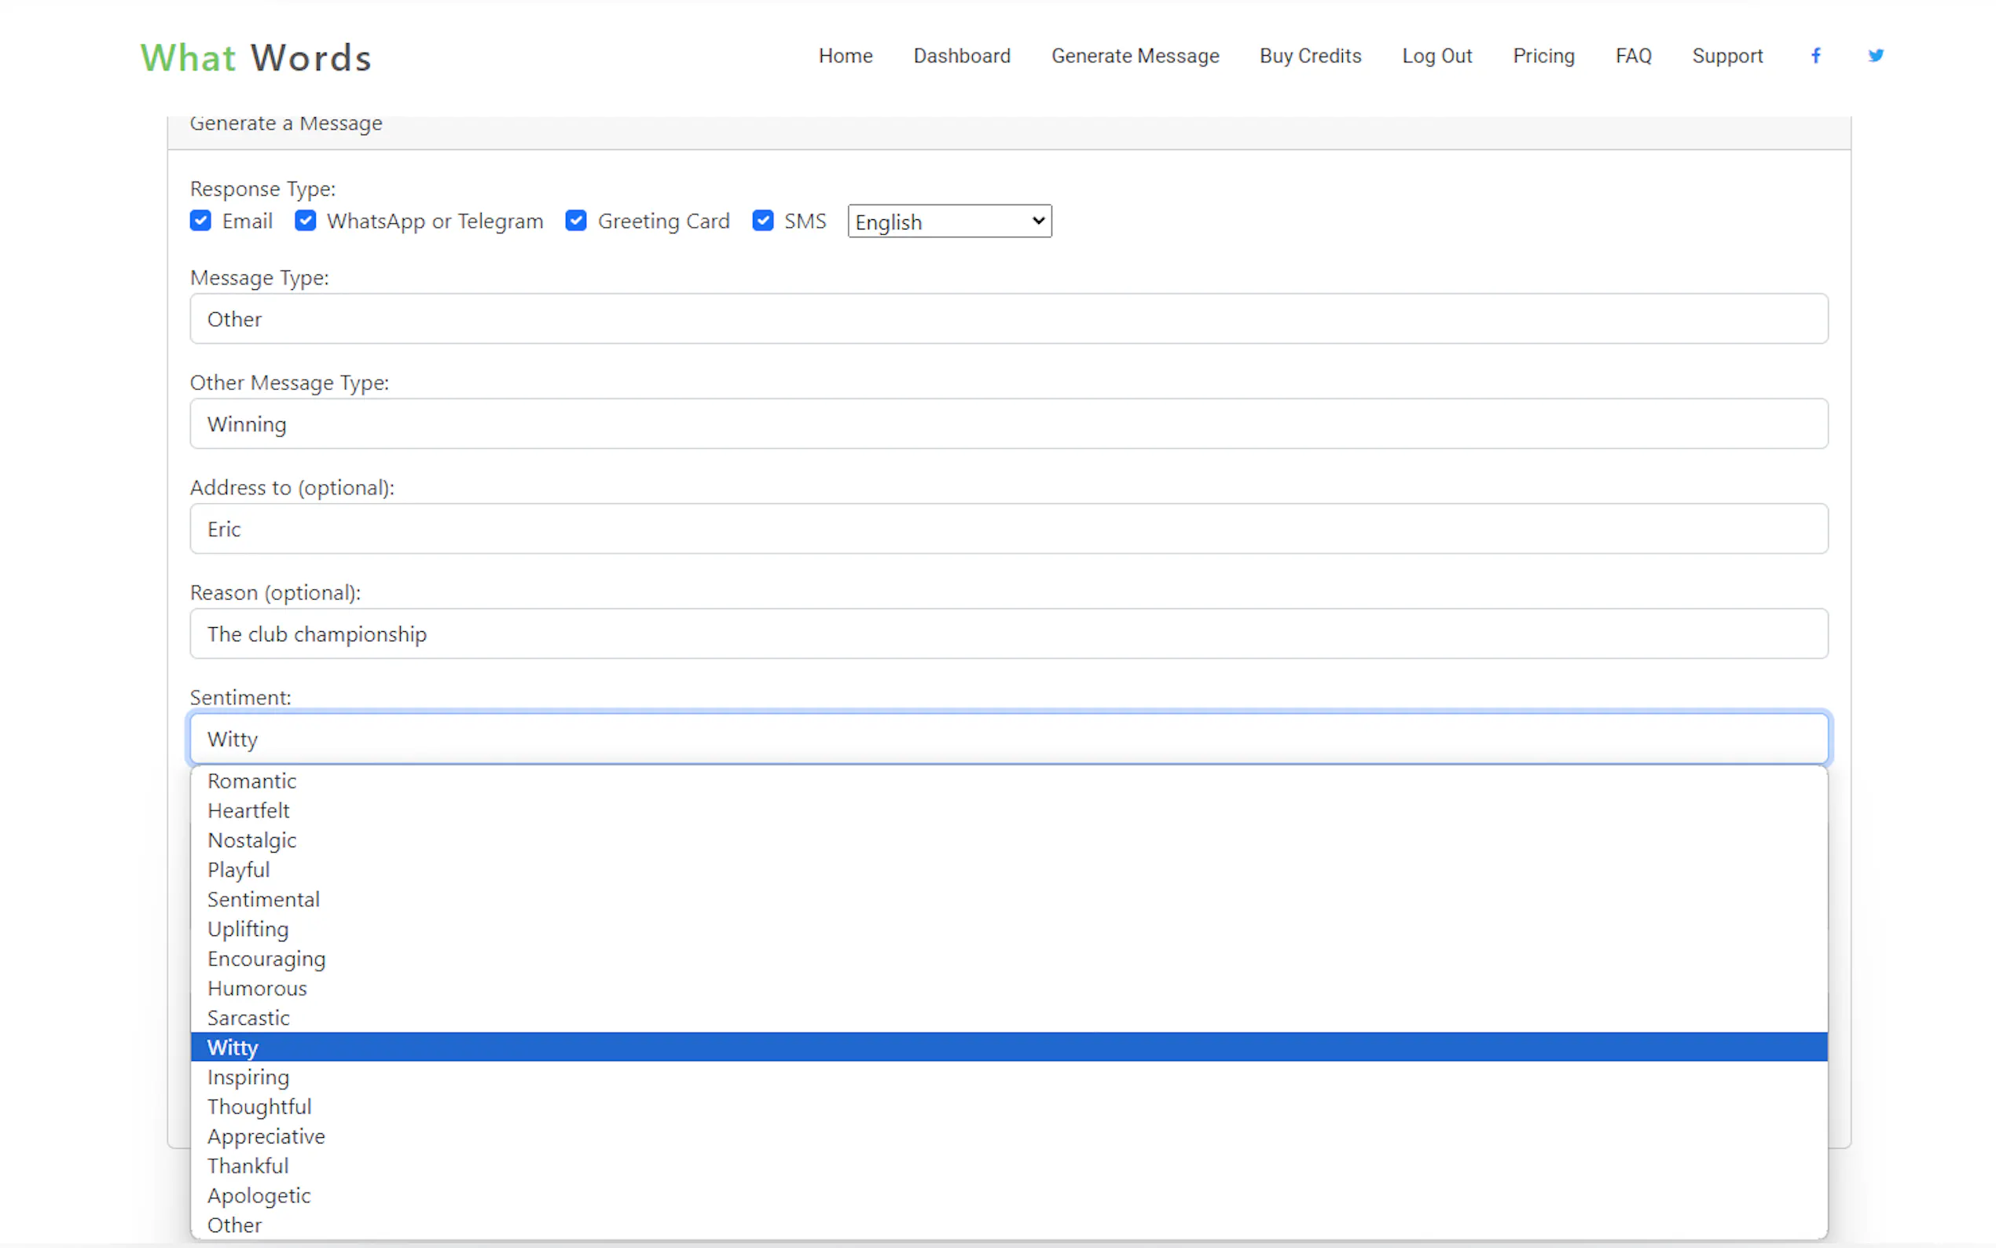The image size is (1996, 1248).
Task: Open the Twitter bird icon link
Action: tap(1876, 55)
